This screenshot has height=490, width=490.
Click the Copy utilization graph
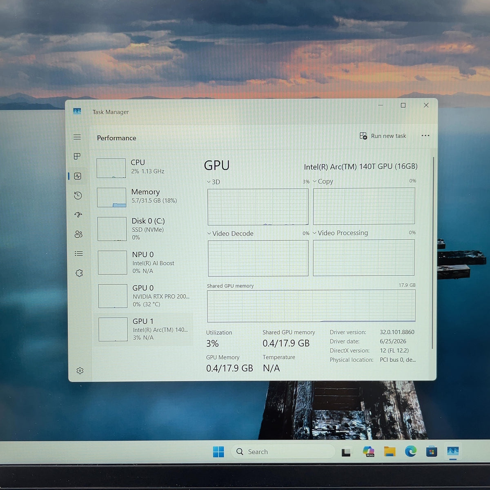pos(364,206)
